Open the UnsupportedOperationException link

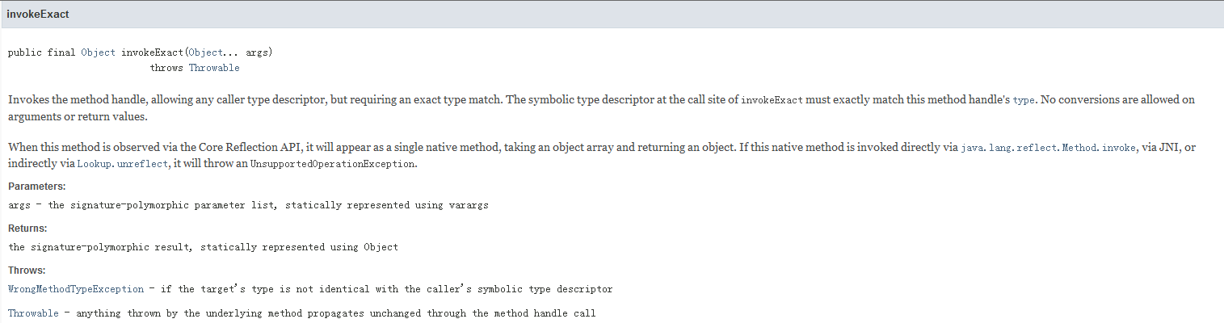(332, 164)
